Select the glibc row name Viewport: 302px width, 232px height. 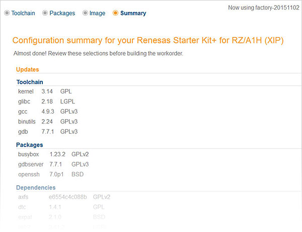(24, 101)
